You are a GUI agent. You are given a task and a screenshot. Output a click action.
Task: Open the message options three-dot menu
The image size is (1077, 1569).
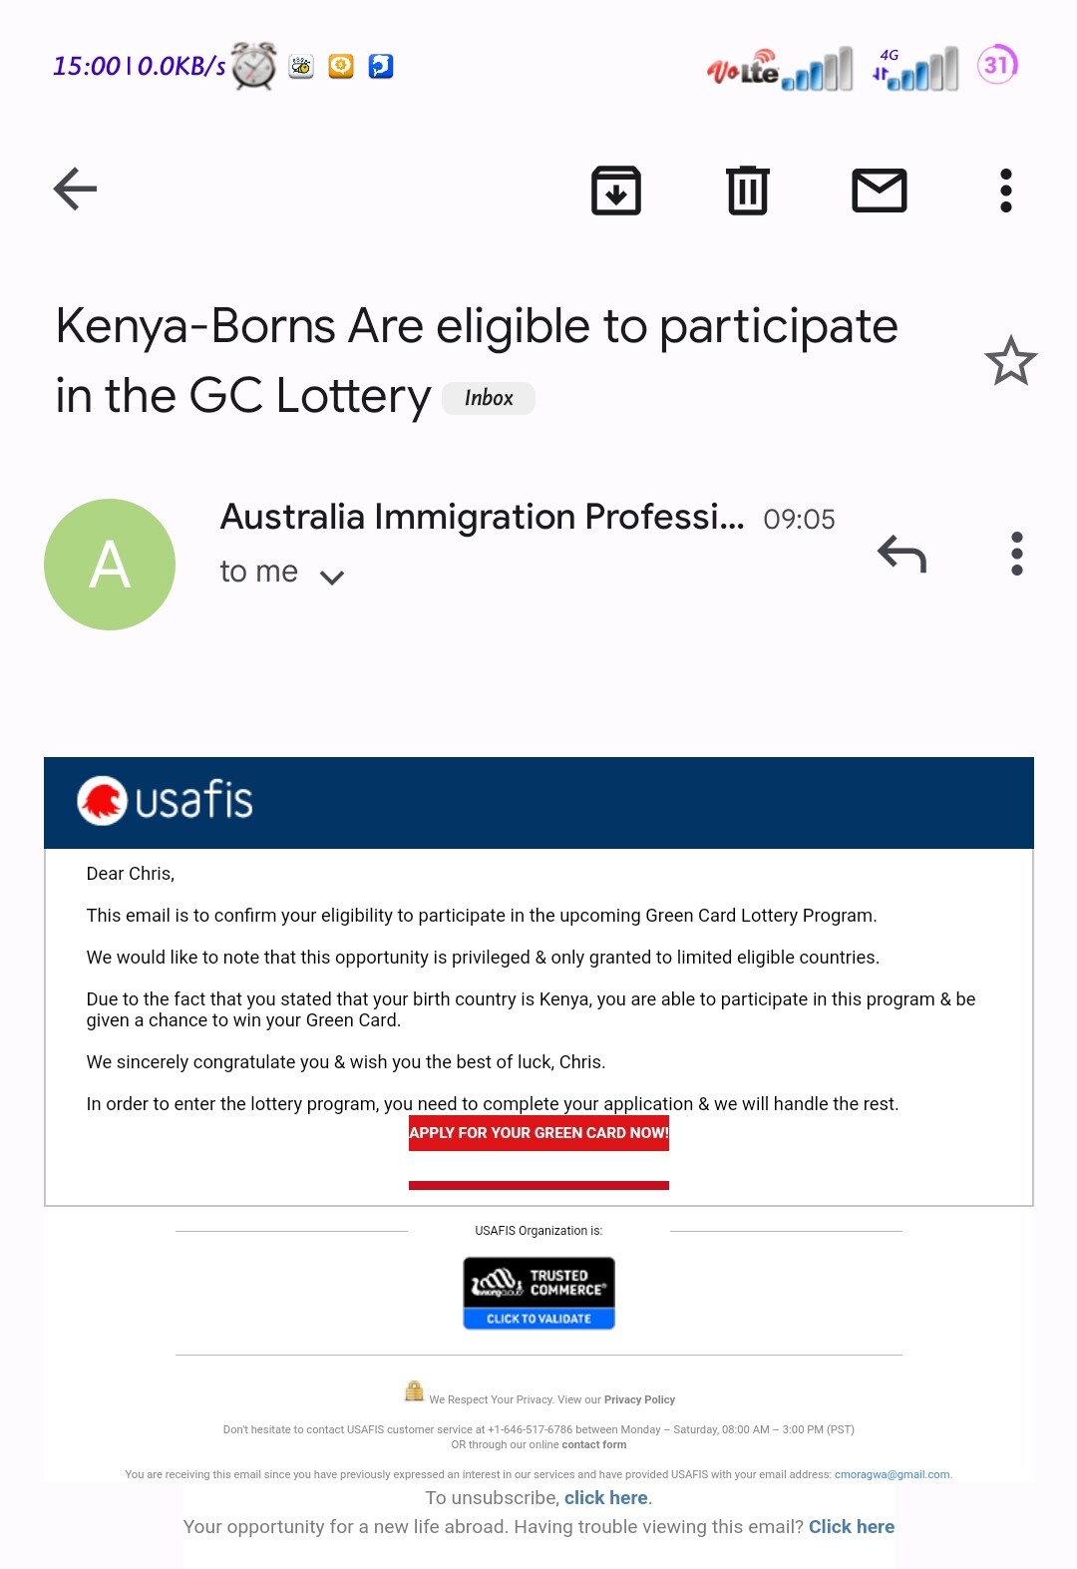pos(1017,555)
